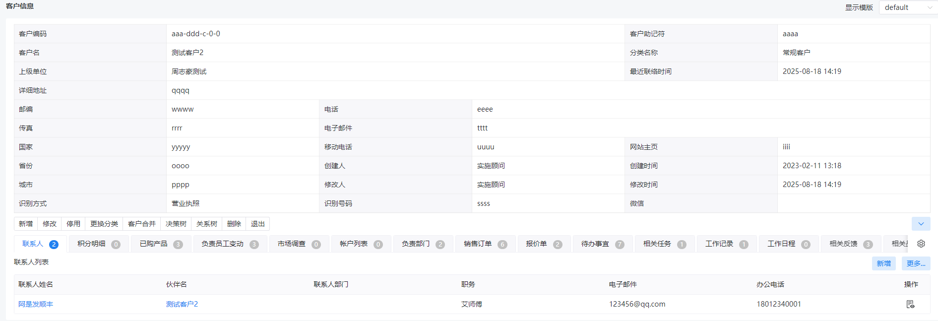Go to the 待办事宜 tab
This screenshot has height=321, width=938.
(602, 244)
